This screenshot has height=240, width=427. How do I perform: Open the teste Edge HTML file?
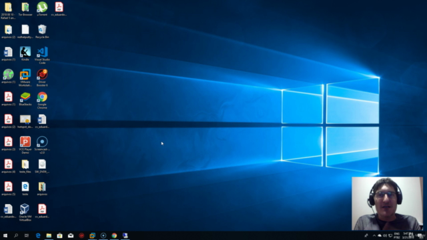[25, 189]
